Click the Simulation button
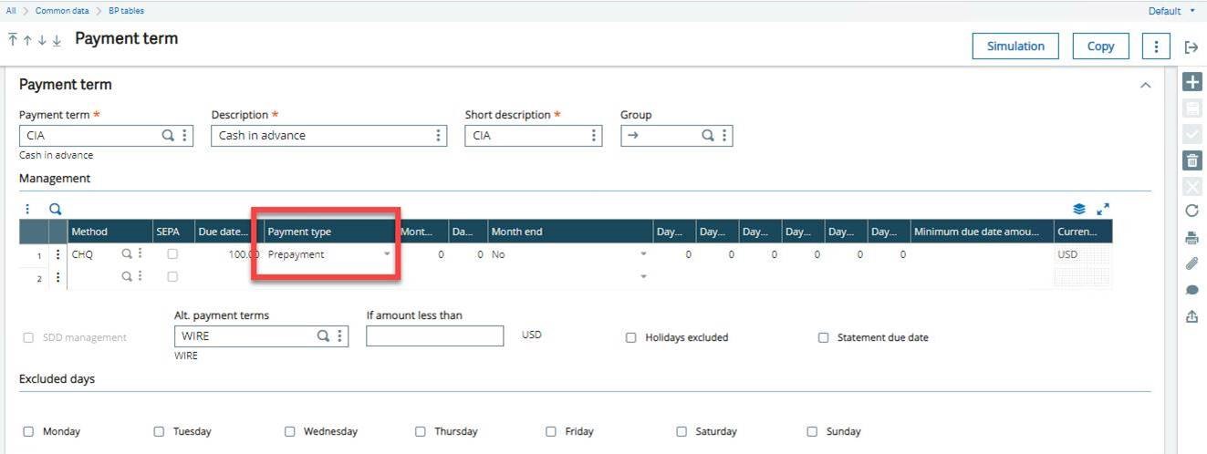The height and width of the screenshot is (454, 1207). click(1015, 46)
